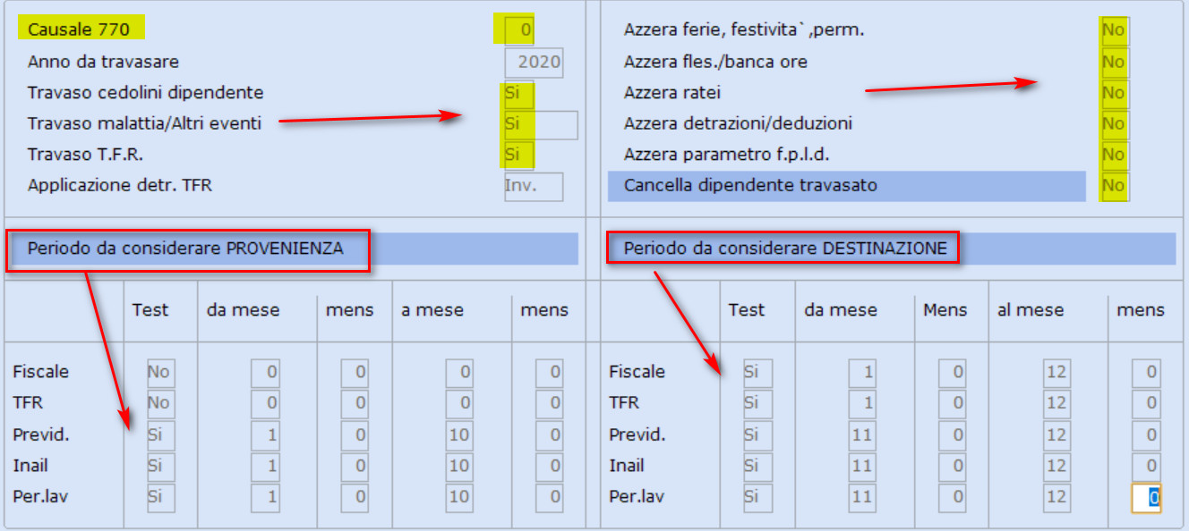Viewport: 1189px width, 531px height.
Task: Focus the Azzera parametro f.p.l.d. No field
Action: coord(1114,155)
